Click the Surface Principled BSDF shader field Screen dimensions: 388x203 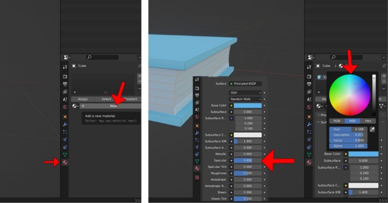[x=245, y=84]
